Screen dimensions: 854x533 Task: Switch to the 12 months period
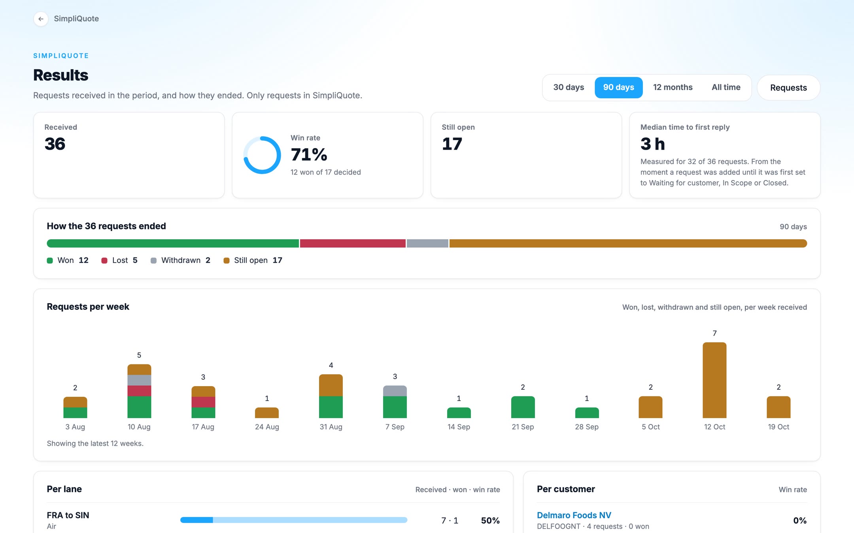(673, 87)
